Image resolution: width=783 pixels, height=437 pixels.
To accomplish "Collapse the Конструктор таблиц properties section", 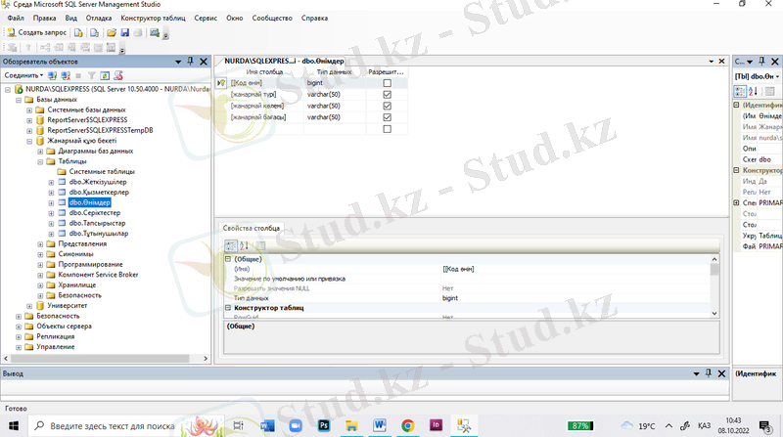I will 228,308.
